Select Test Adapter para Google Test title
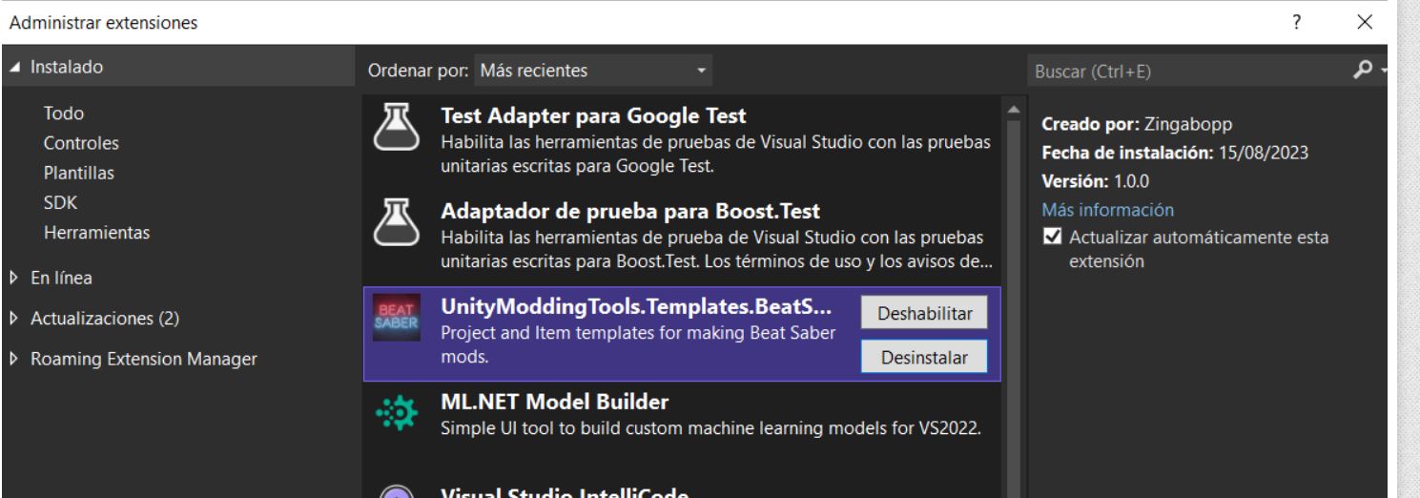 click(x=593, y=116)
